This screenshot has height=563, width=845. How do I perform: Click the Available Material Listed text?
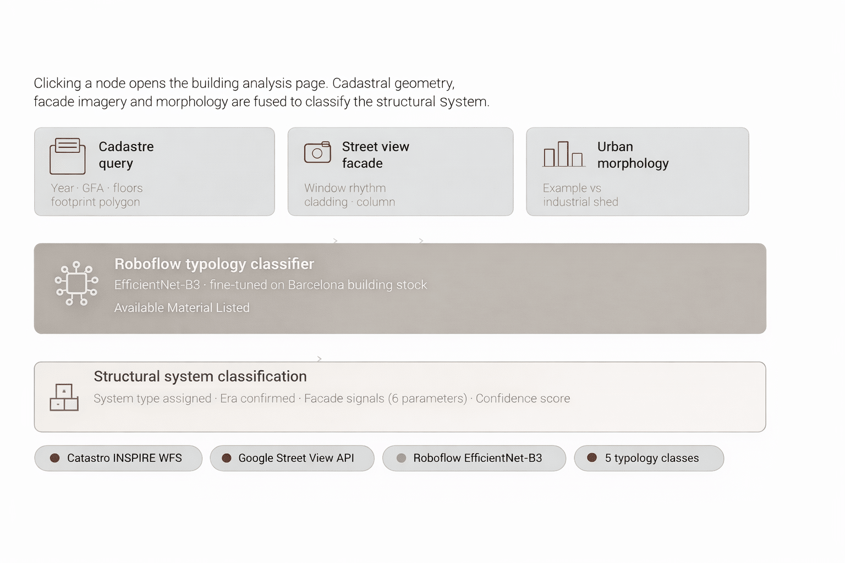182,308
